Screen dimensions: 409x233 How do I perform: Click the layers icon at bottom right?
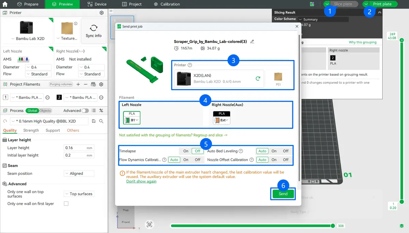click(x=402, y=226)
